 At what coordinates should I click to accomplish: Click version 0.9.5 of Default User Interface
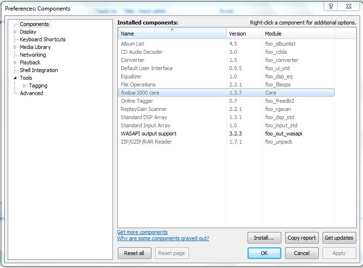pos(236,68)
